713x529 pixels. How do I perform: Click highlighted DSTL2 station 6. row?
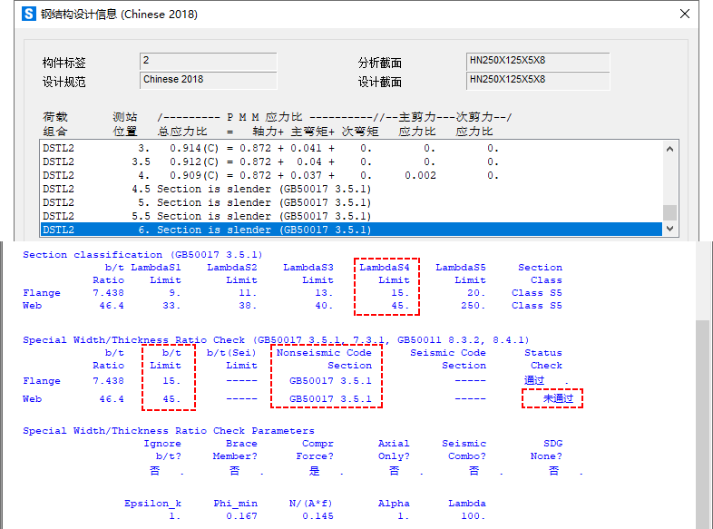pyautogui.click(x=272, y=230)
